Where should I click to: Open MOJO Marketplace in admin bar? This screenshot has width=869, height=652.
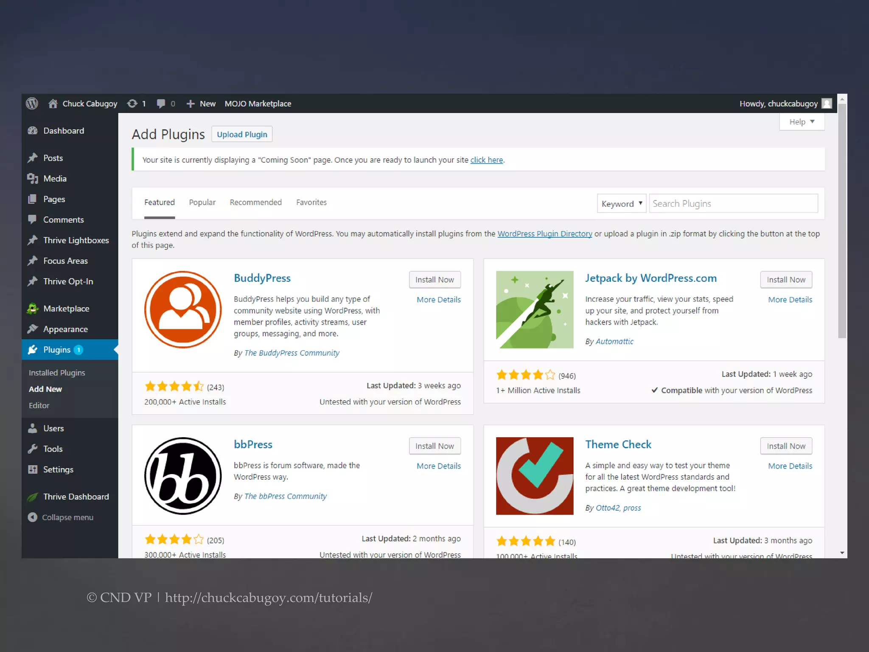click(258, 104)
